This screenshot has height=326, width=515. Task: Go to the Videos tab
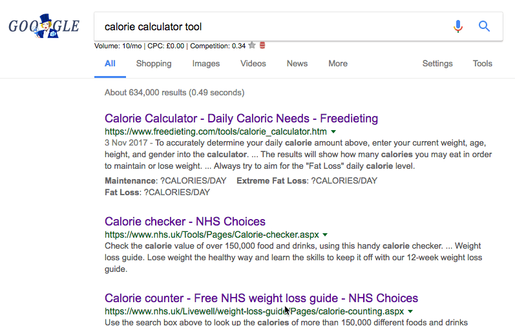[253, 64]
